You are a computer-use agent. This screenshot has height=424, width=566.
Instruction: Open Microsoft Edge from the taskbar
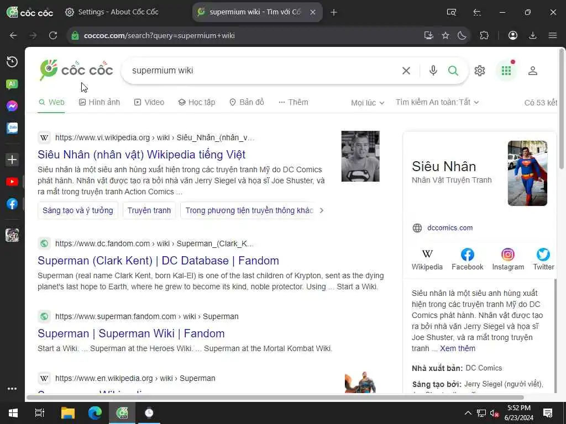click(95, 413)
